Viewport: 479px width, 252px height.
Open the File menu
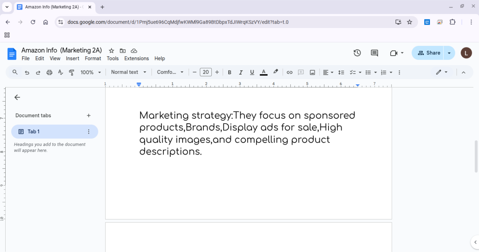click(25, 59)
